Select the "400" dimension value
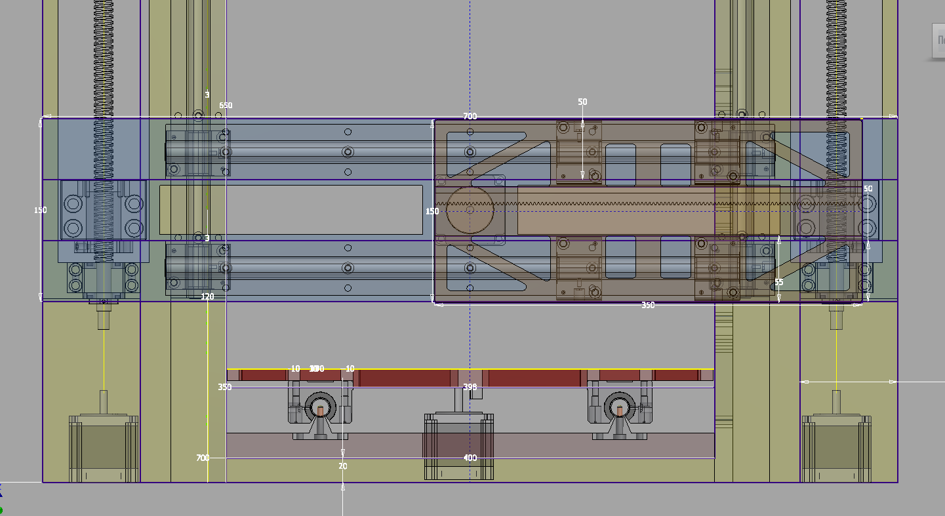Screen dimensions: 945x516 click(x=470, y=458)
